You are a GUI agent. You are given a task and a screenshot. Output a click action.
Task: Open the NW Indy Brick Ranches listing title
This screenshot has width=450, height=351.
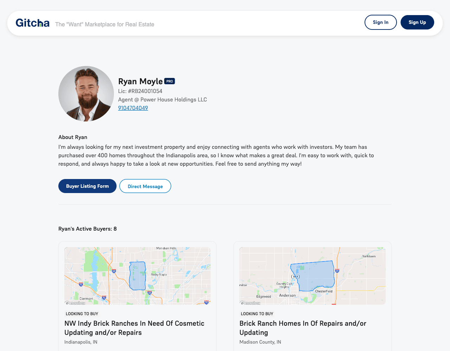(x=134, y=328)
